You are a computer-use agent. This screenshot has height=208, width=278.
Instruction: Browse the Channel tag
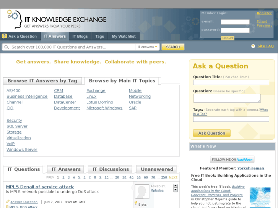(15, 102)
